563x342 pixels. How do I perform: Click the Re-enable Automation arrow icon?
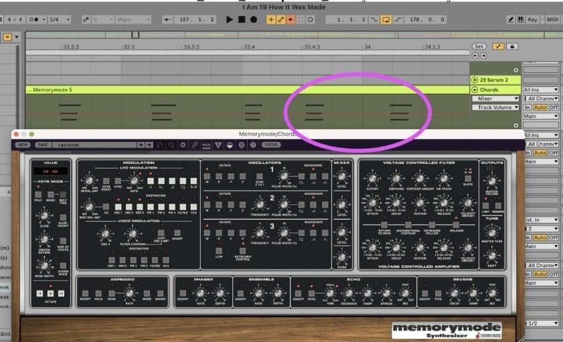tap(291, 19)
